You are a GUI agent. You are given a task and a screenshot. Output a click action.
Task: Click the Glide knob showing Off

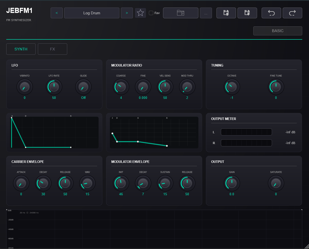[x=83, y=87]
